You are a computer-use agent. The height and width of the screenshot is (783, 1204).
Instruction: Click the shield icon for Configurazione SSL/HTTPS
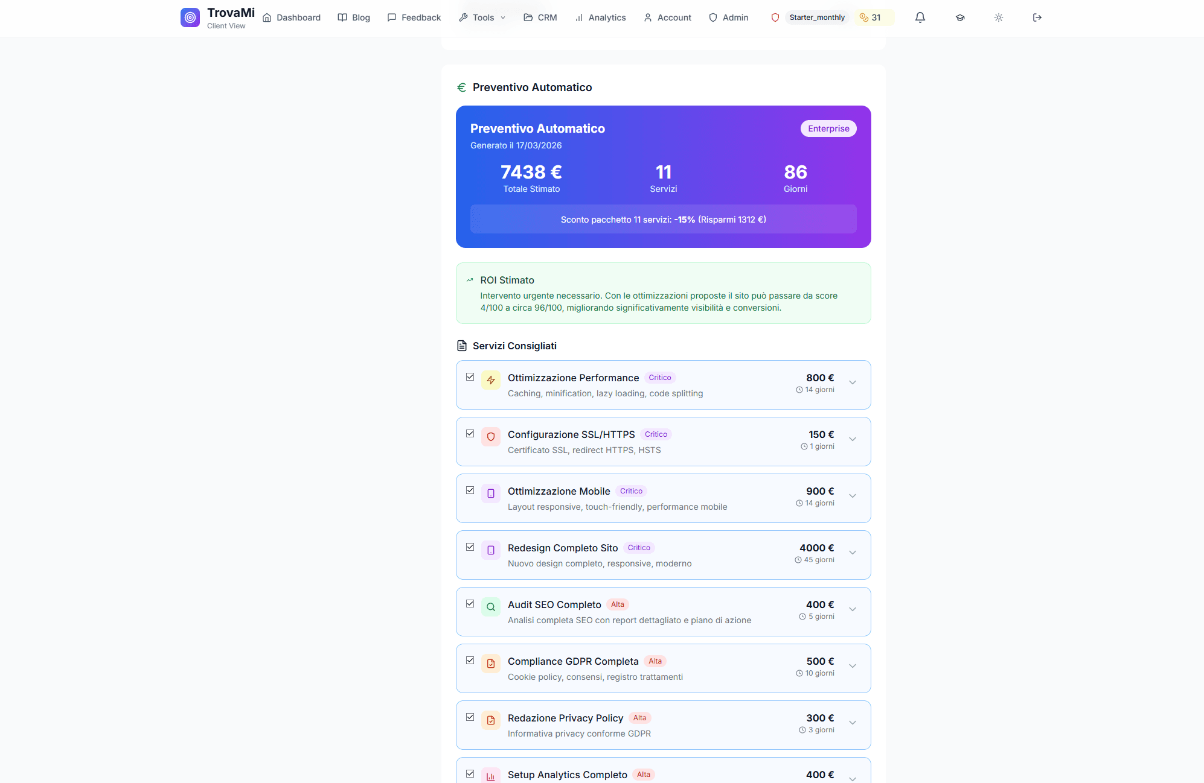pyautogui.click(x=491, y=437)
